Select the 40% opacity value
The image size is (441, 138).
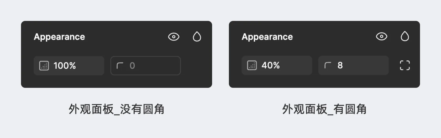(x=271, y=65)
